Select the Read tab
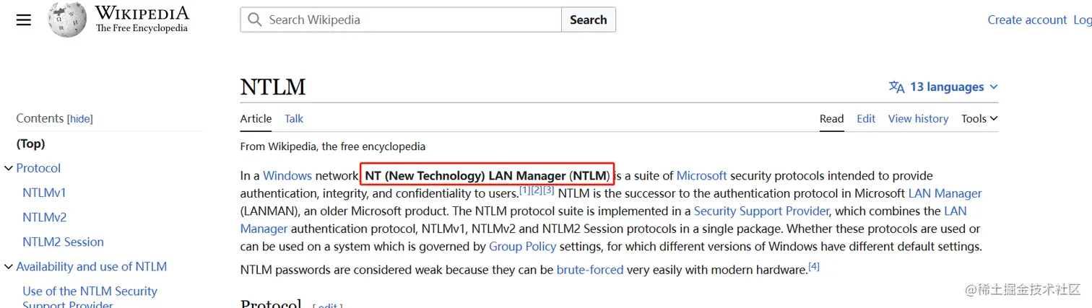The image size is (1092, 308). (831, 119)
